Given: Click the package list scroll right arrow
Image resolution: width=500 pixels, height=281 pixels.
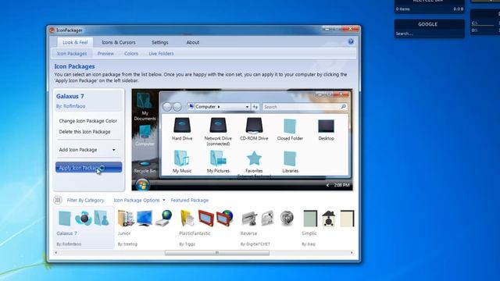Looking at the screenshot, I should [x=352, y=253].
